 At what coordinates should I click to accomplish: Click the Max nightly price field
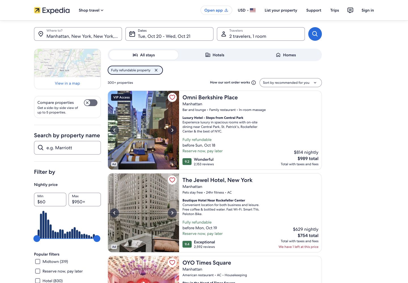85,200
